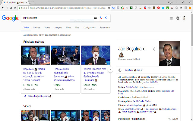Go to the Google logo homepage
Screen dimensions: 193x121
(x=10, y=18)
